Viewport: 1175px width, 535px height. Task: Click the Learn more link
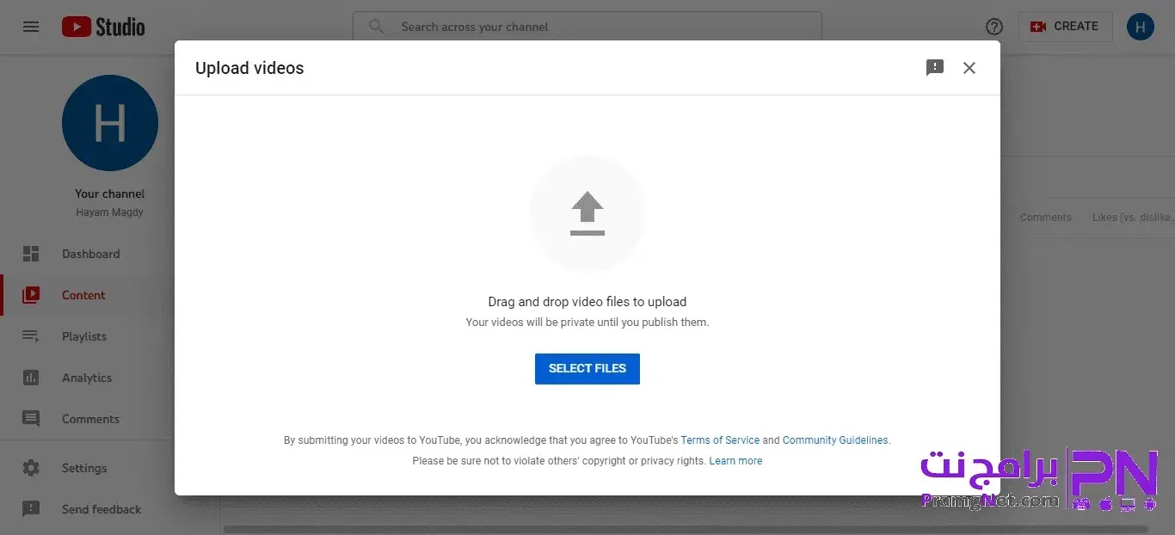click(x=735, y=461)
